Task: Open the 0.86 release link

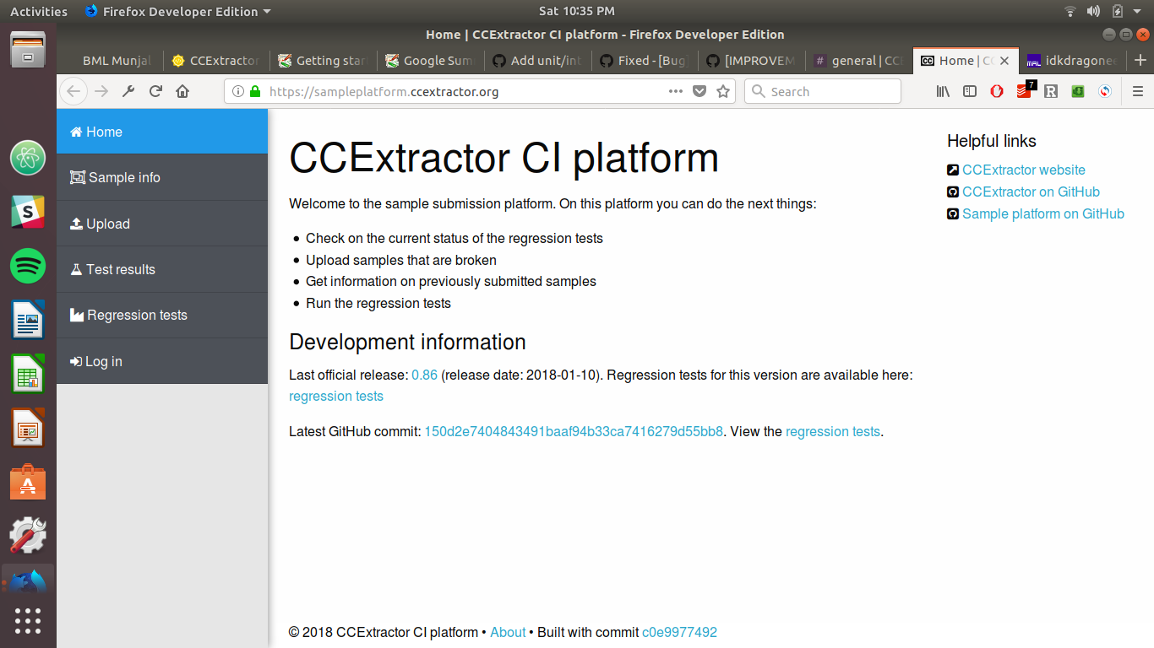Action: (424, 375)
